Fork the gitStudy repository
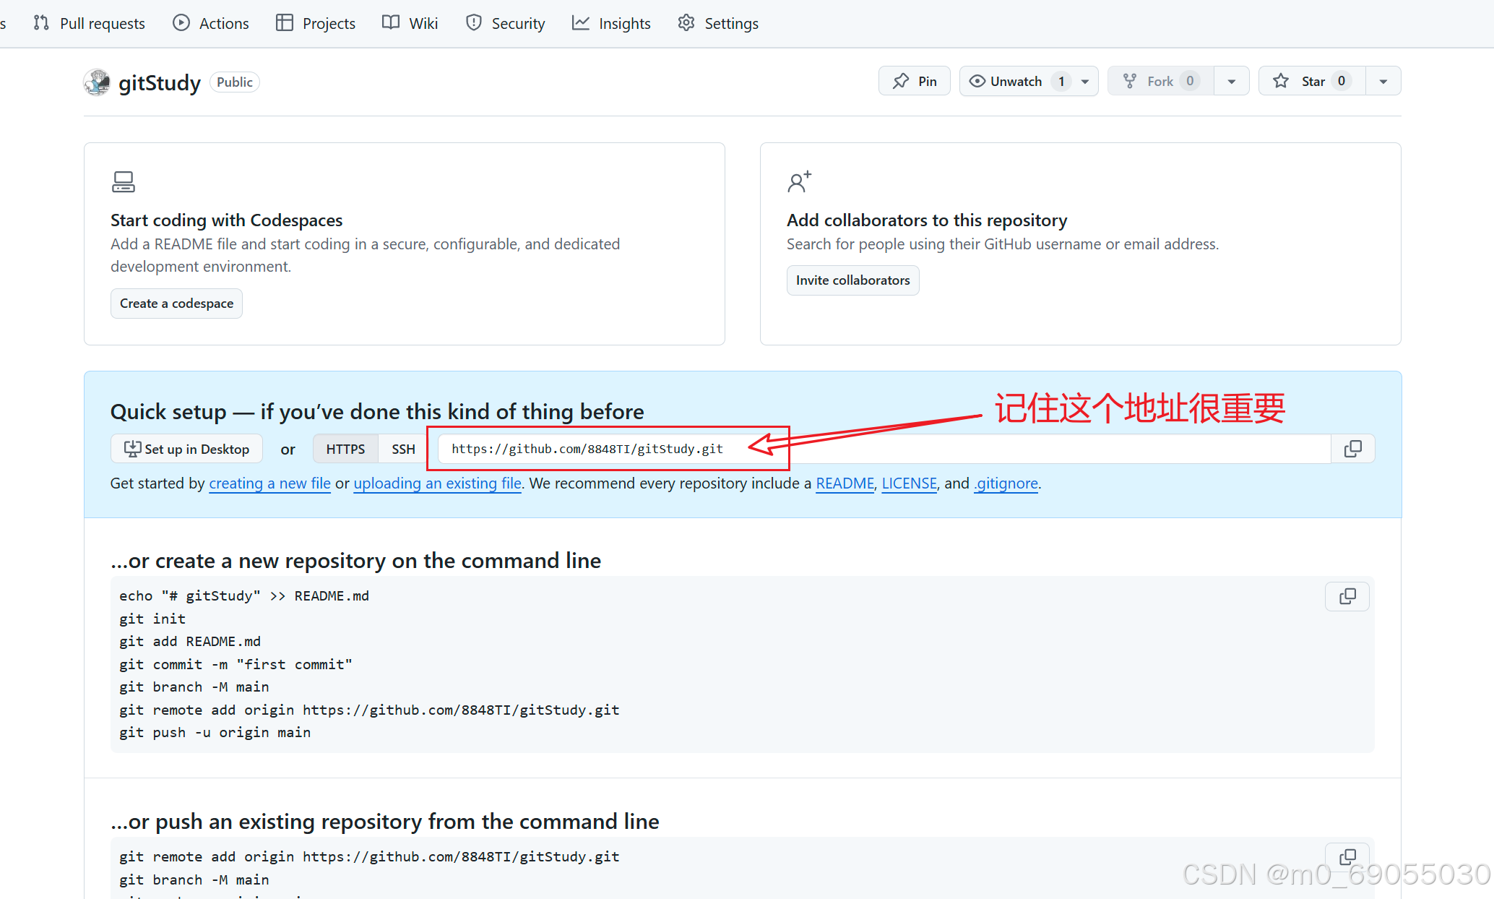This screenshot has height=899, width=1494. 1160,81
